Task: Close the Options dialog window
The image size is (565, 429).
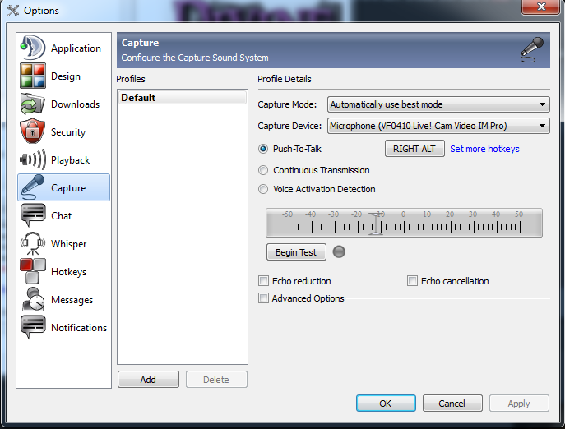Action: [540, 7]
